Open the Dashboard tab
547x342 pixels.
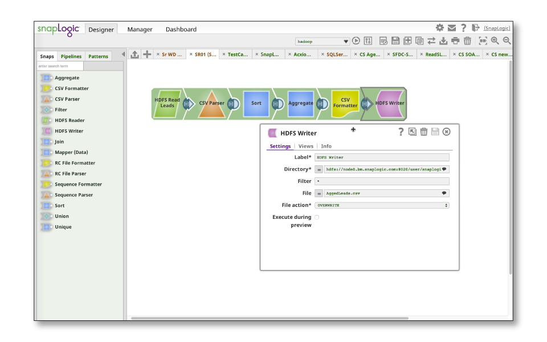181,29
